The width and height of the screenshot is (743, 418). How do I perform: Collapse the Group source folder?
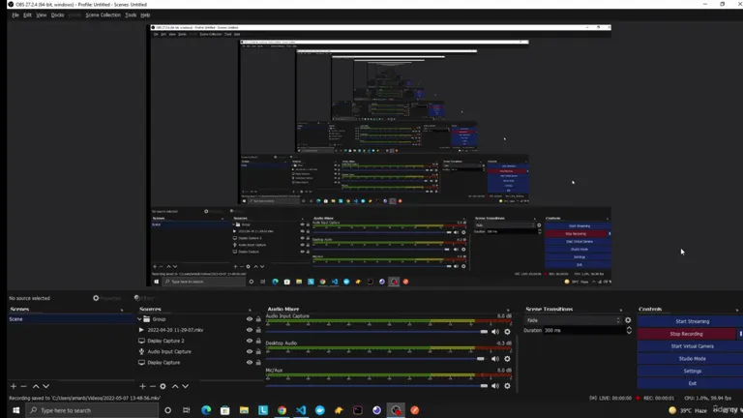pyautogui.click(x=139, y=319)
